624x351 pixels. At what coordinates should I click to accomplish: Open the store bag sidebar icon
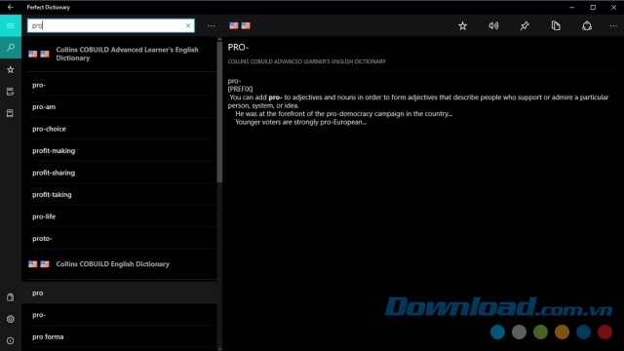click(11, 297)
